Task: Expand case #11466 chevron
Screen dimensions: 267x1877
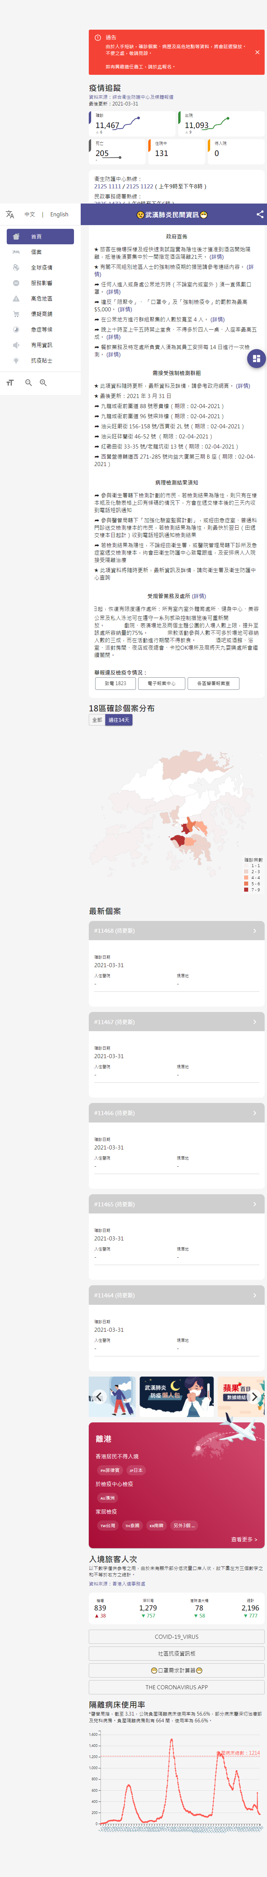Action: pyautogui.click(x=254, y=1113)
